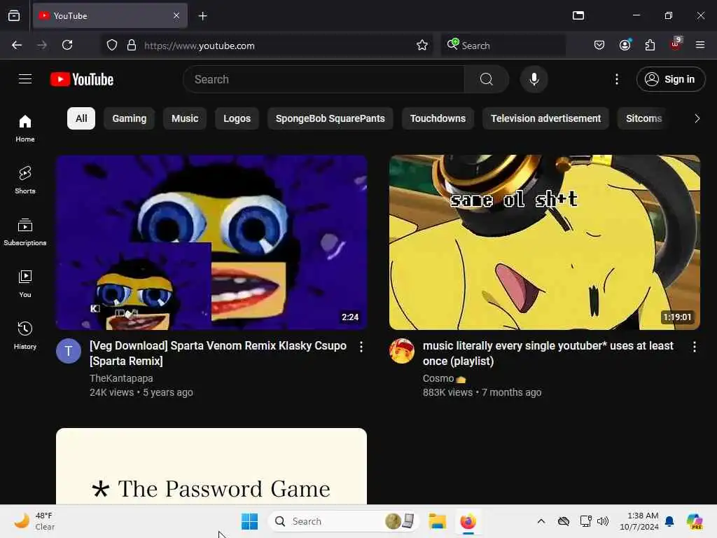Focus the Firefox toolbar search box
717x538 pixels.
pyautogui.click(x=503, y=46)
